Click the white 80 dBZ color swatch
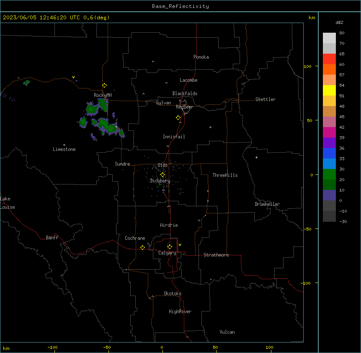361x353 pixels. 329,38
